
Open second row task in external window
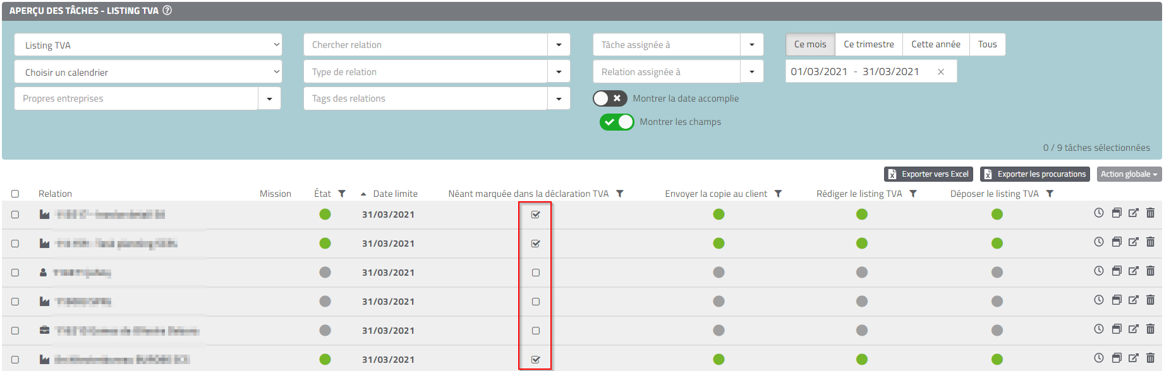click(1133, 242)
